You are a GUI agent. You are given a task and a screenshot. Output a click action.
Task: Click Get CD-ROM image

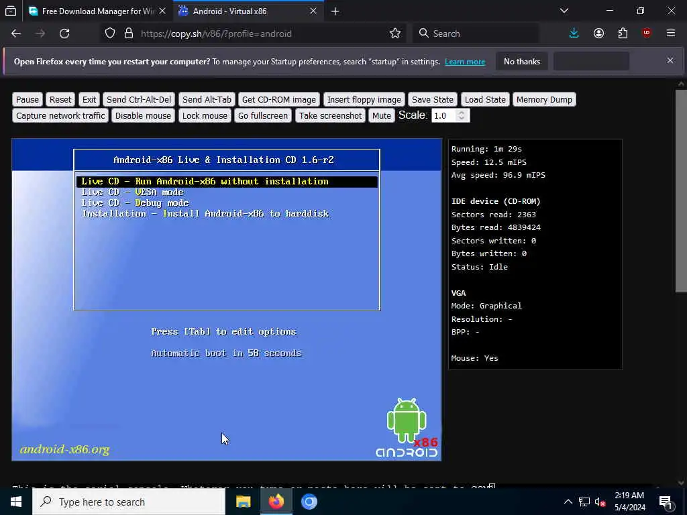pos(279,99)
